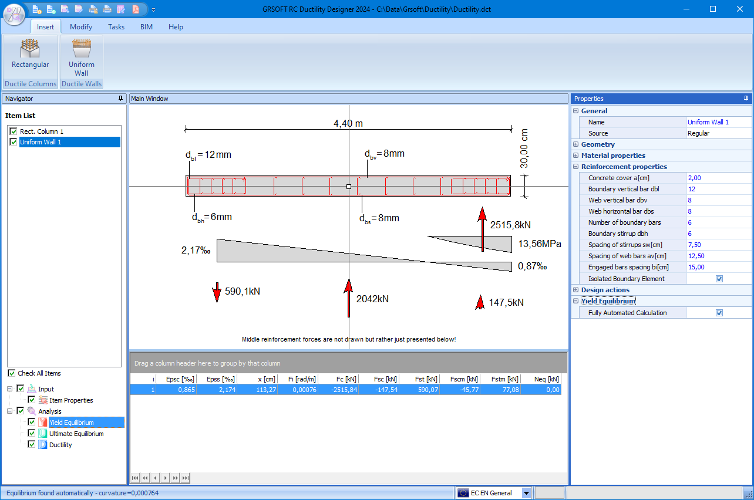Click the Epsc column header

[176, 379]
